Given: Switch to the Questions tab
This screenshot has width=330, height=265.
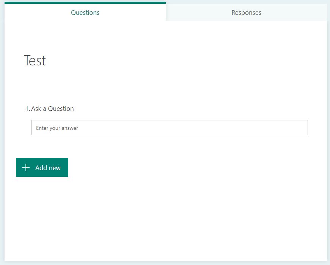Looking at the screenshot, I should [x=85, y=12].
